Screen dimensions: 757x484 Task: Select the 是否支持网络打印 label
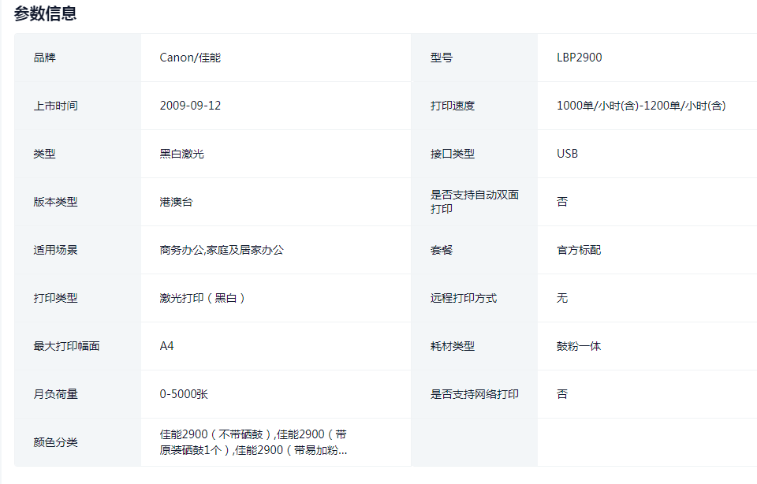click(475, 394)
